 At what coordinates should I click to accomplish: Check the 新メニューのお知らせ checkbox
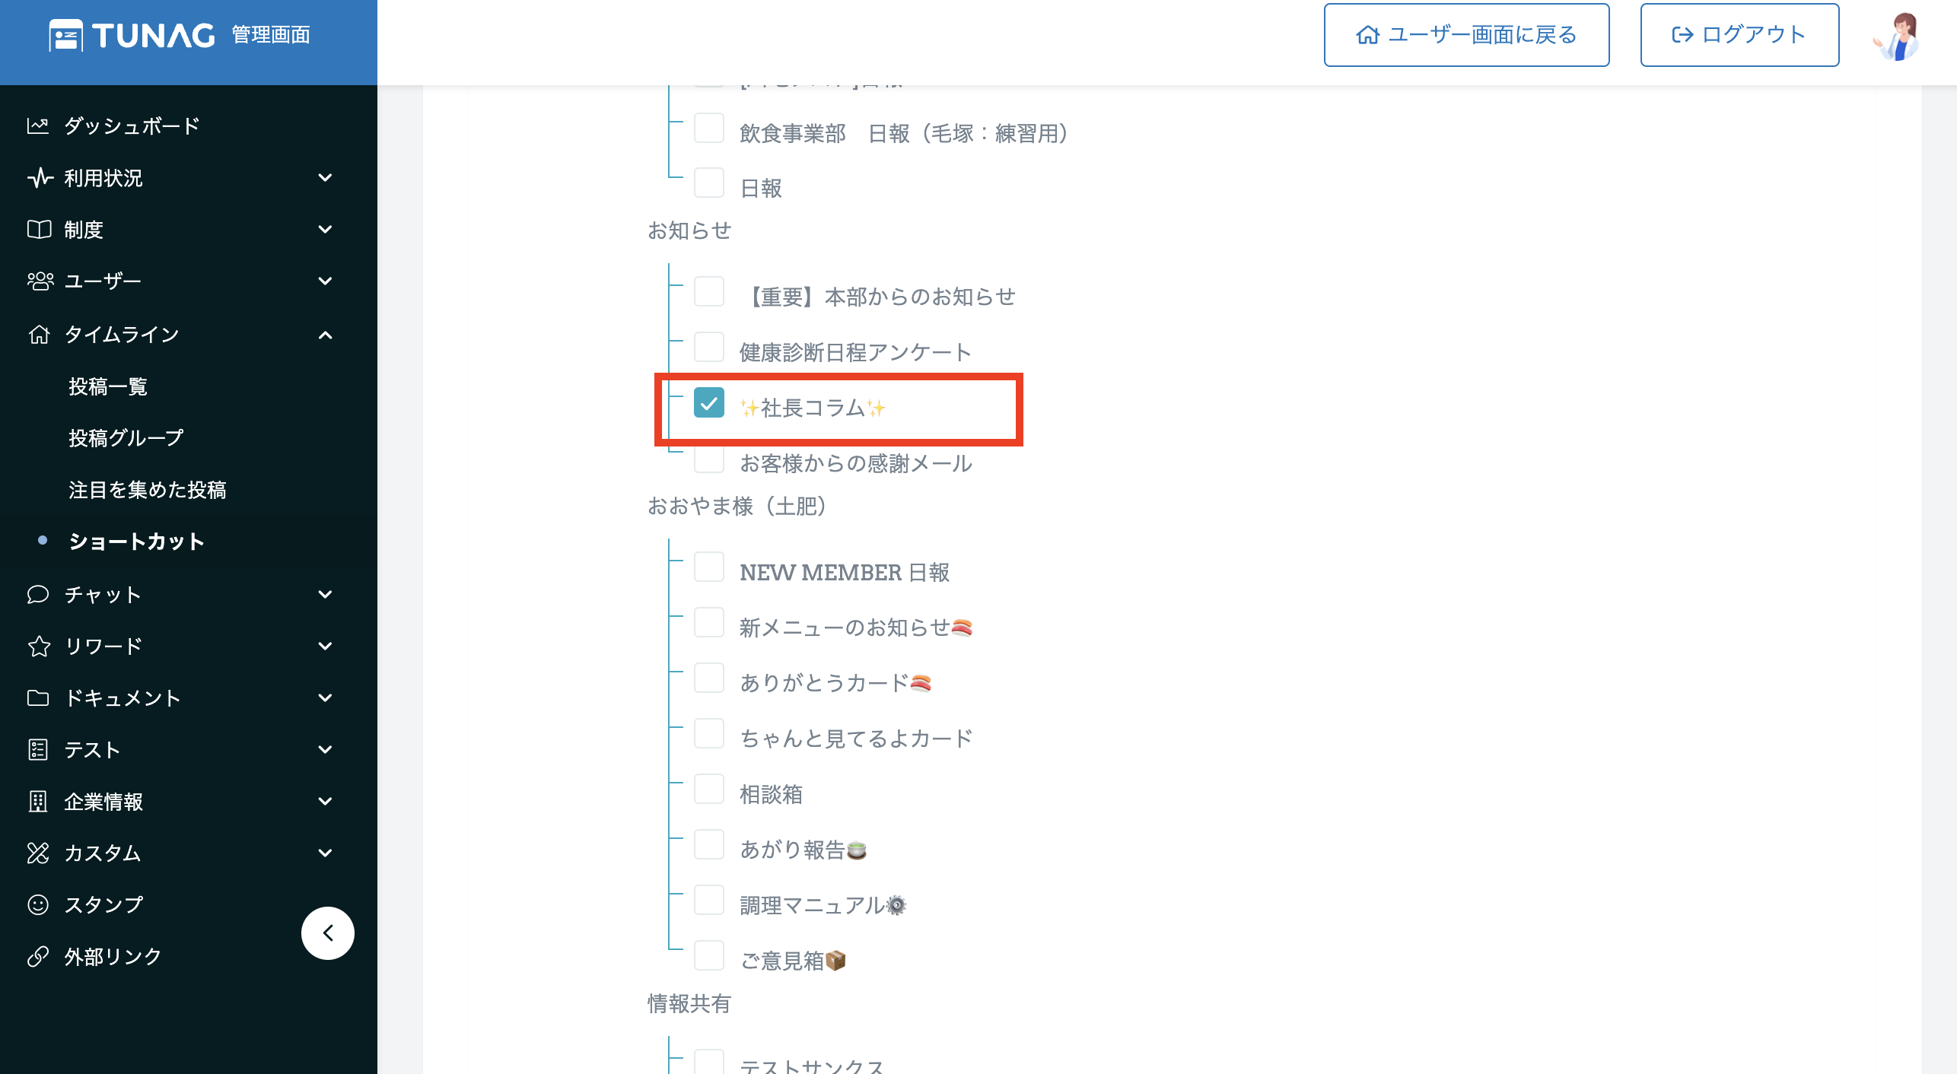(709, 623)
